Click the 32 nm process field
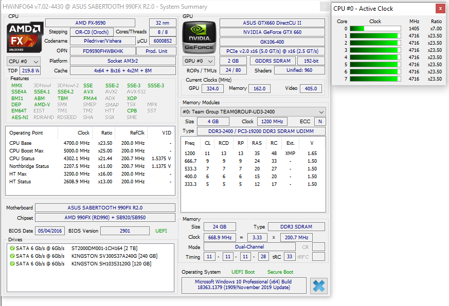This screenshot has height=306, width=449. [163, 23]
